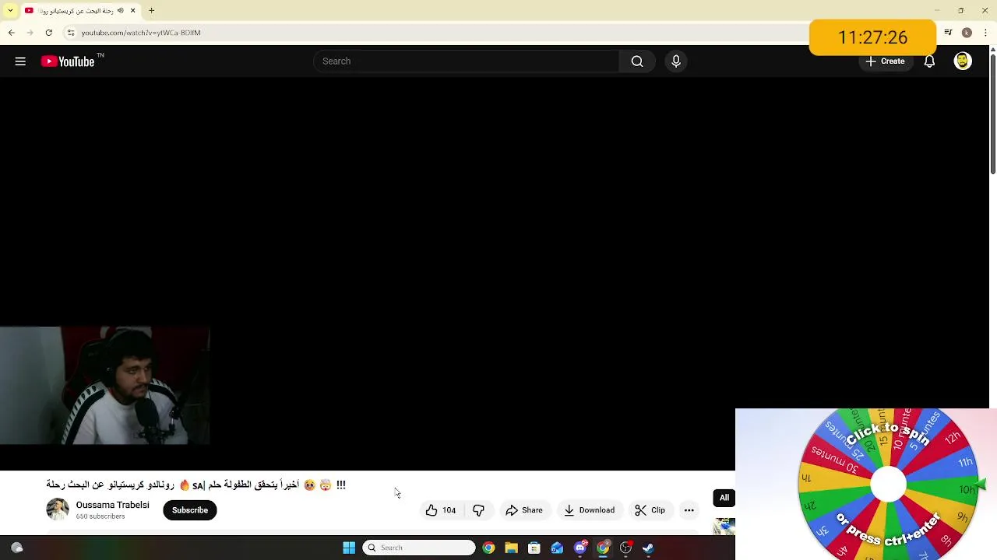Reload the YouTube page

pyautogui.click(x=49, y=33)
